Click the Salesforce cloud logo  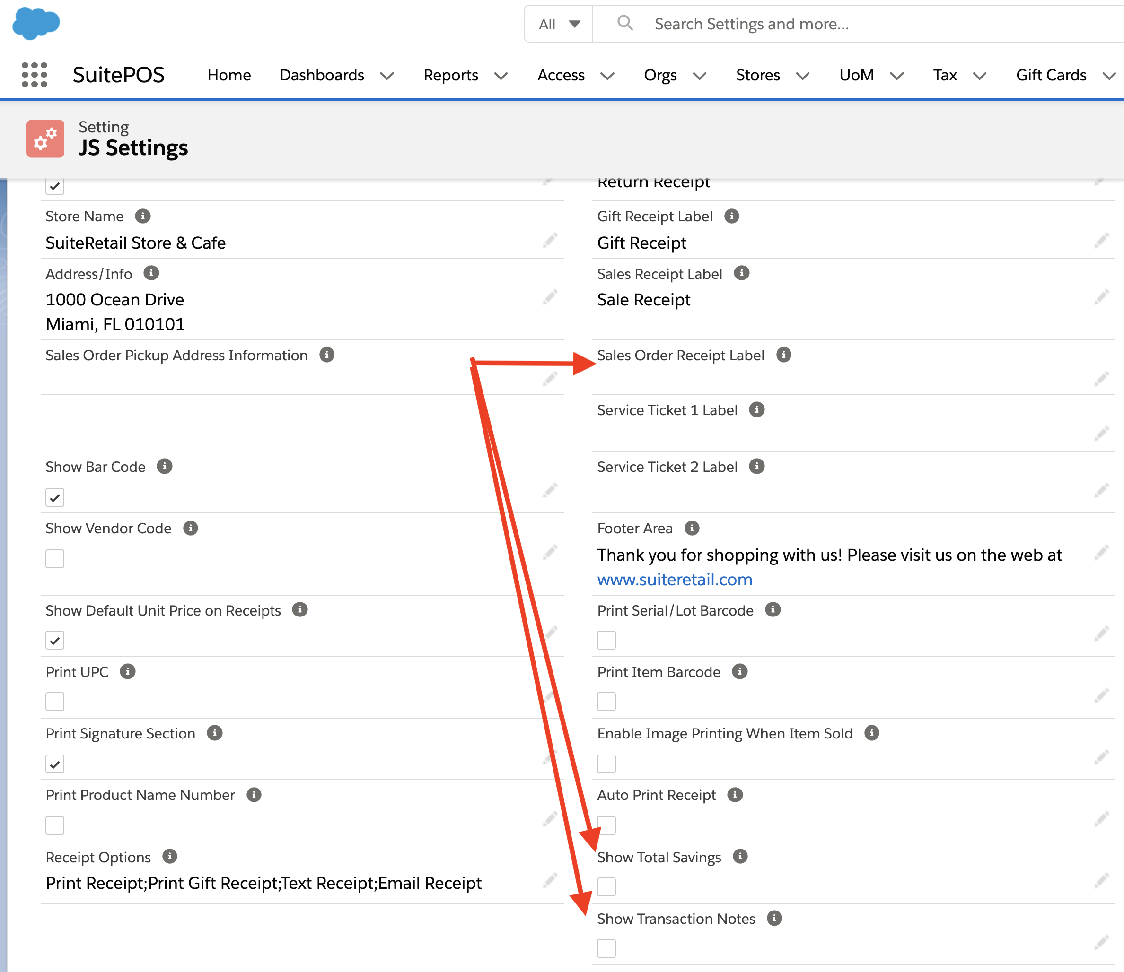pos(36,24)
